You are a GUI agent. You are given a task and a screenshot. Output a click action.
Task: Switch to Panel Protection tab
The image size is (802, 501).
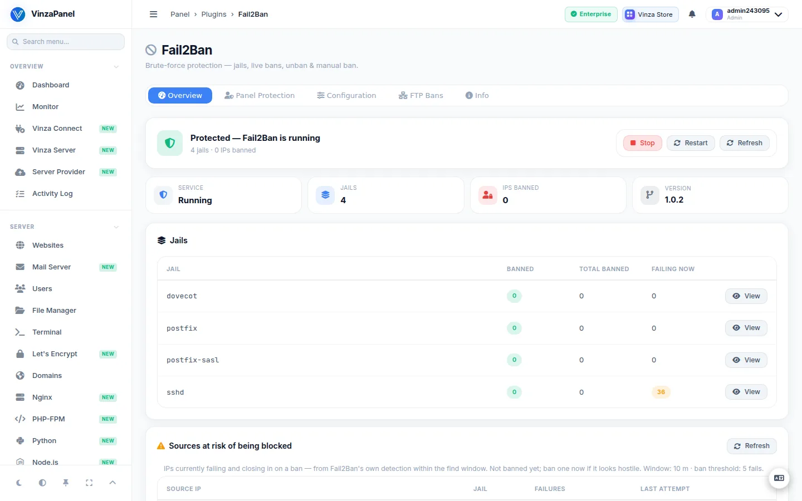point(260,96)
